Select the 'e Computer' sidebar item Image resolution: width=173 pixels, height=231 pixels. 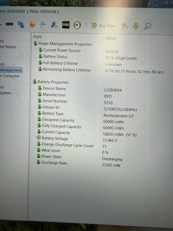pyautogui.click(x=10, y=76)
